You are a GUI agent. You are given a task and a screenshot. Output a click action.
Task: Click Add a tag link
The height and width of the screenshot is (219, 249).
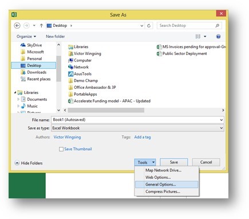click(143, 137)
